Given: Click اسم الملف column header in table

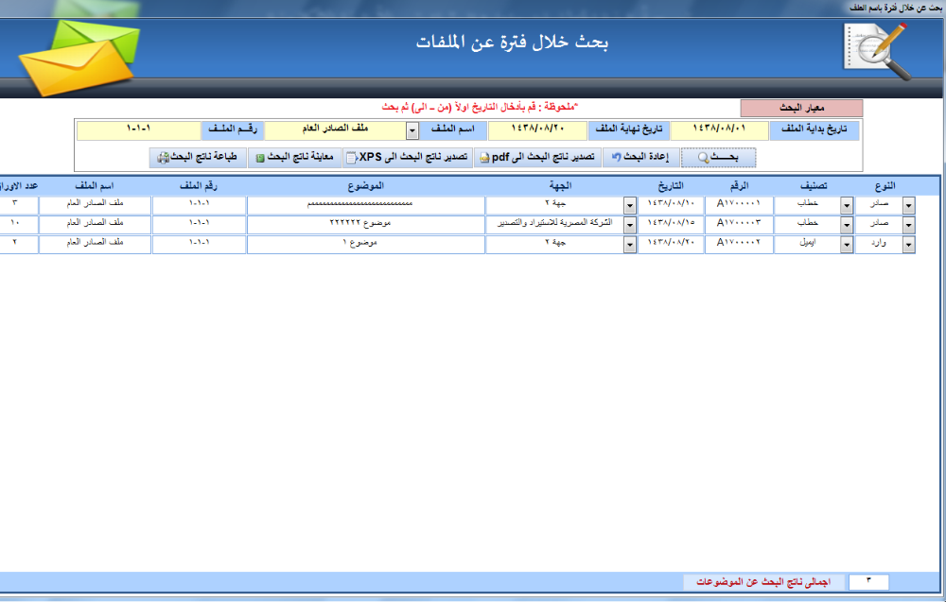Looking at the screenshot, I should 95,186.
